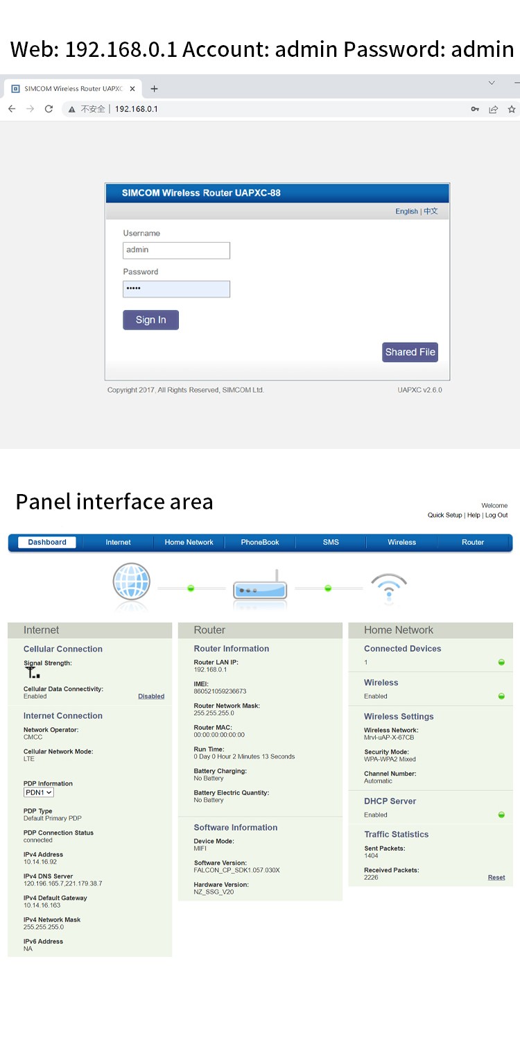Open the PhoneBook tab
The height and width of the screenshot is (1045, 520).
tap(260, 543)
